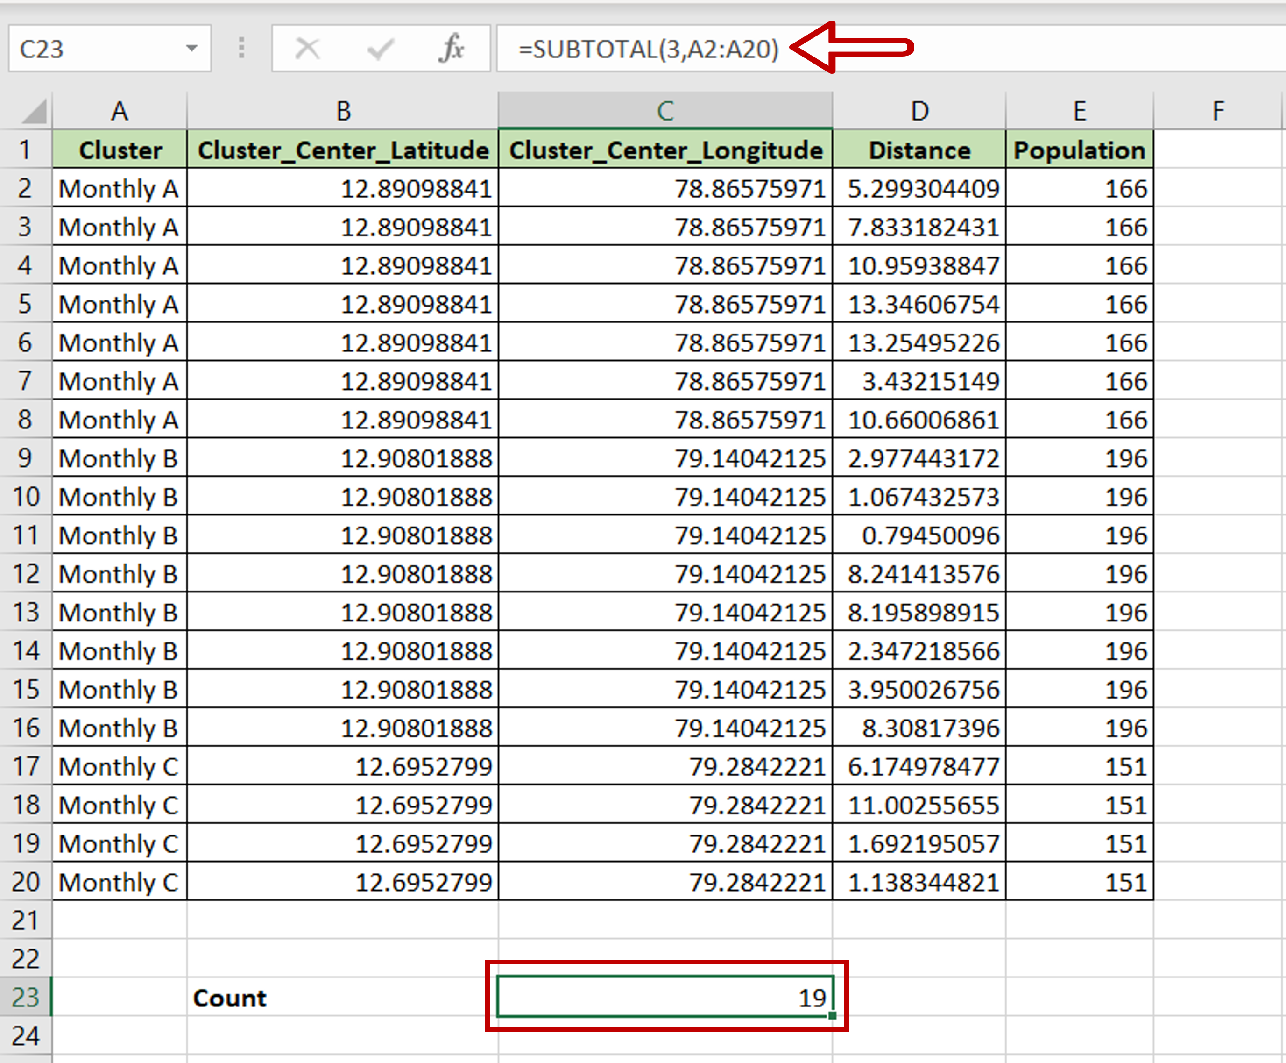The height and width of the screenshot is (1063, 1286).
Task: Click latitude 12.90801888 in row 12
Action: tap(343, 573)
